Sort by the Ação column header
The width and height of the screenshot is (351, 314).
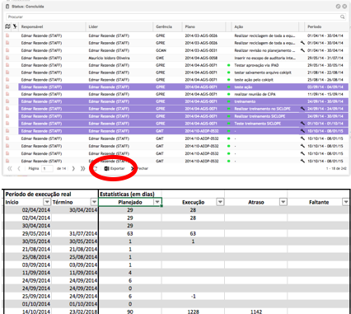[238, 26]
